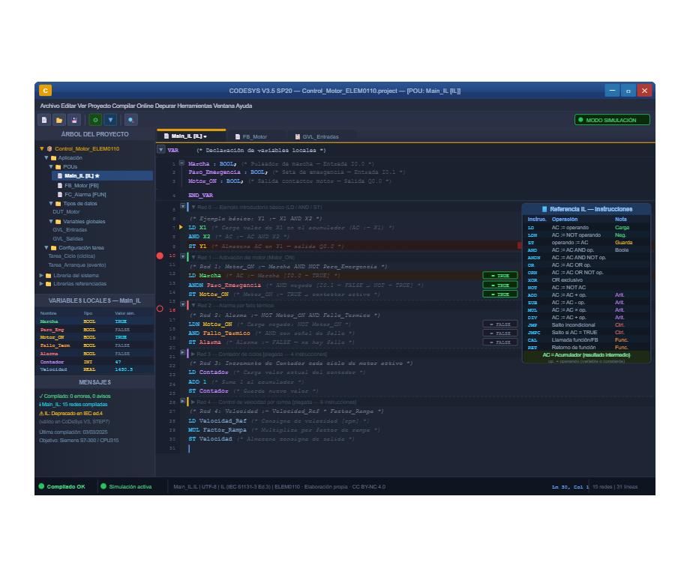Click the IL Deprecado en IEC ed.4 warning message
This screenshot has width=690, height=577.
pos(70,414)
